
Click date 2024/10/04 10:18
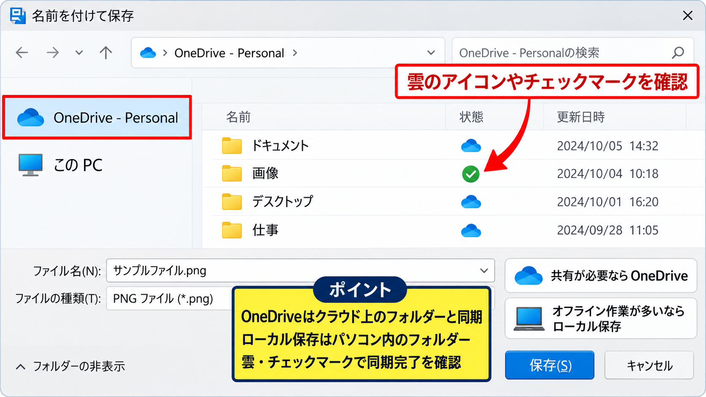pos(608,173)
